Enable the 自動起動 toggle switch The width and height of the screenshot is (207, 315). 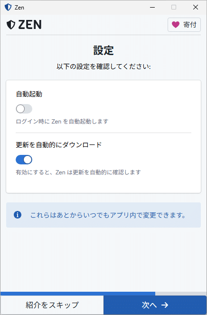tap(24, 109)
